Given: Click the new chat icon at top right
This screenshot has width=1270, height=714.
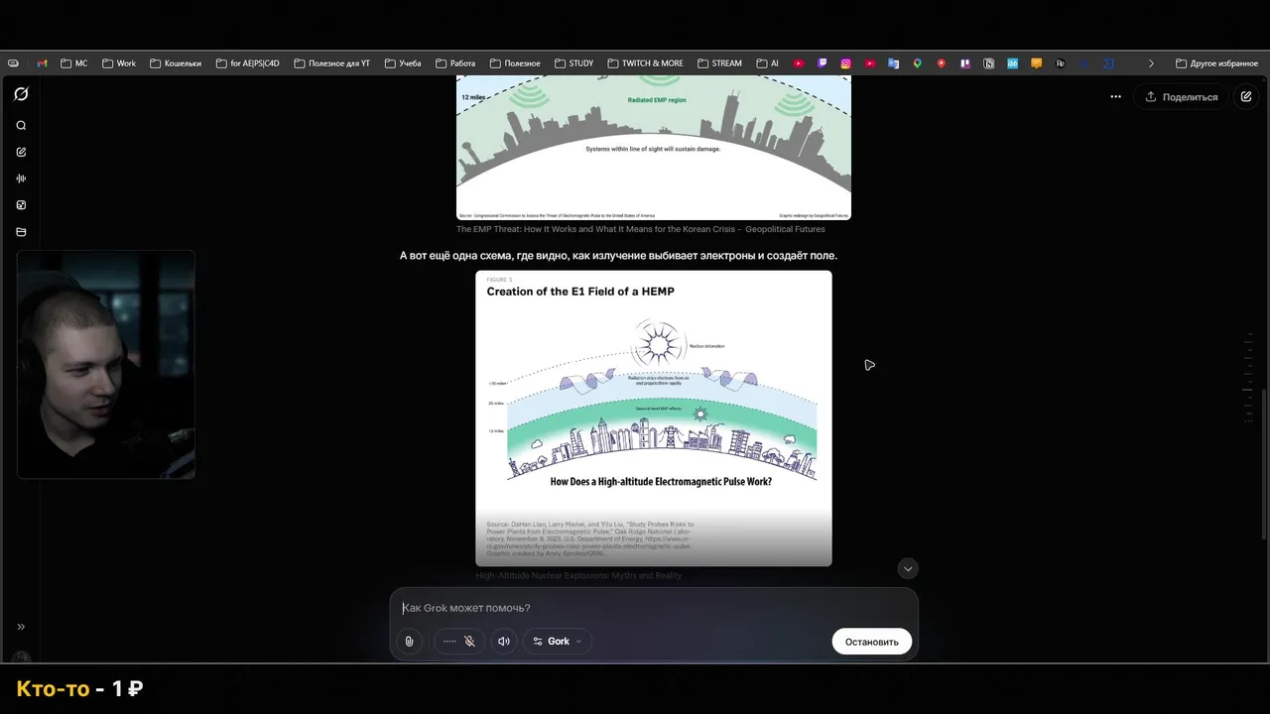Looking at the screenshot, I should coord(1246,97).
